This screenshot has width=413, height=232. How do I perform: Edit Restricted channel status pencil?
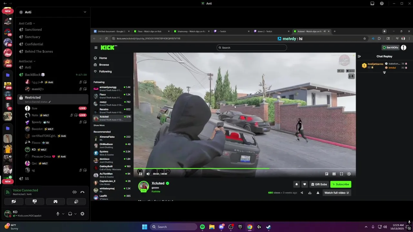49,102
